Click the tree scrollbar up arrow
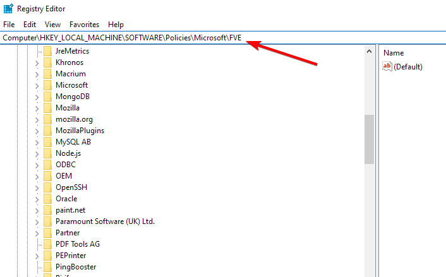This screenshot has width=446, height=277. [x=369, y=51]
